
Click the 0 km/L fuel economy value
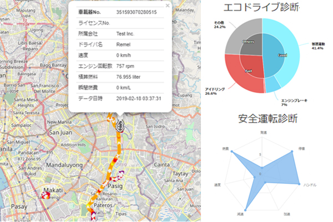[123, 88]
